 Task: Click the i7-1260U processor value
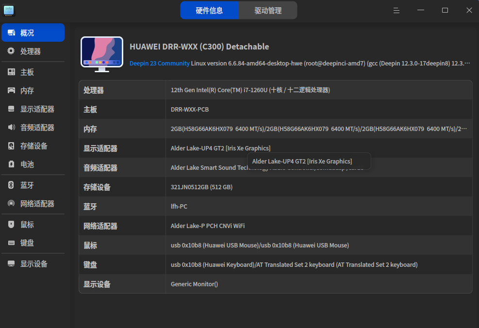pyautogui.click(x=250, y=90)
